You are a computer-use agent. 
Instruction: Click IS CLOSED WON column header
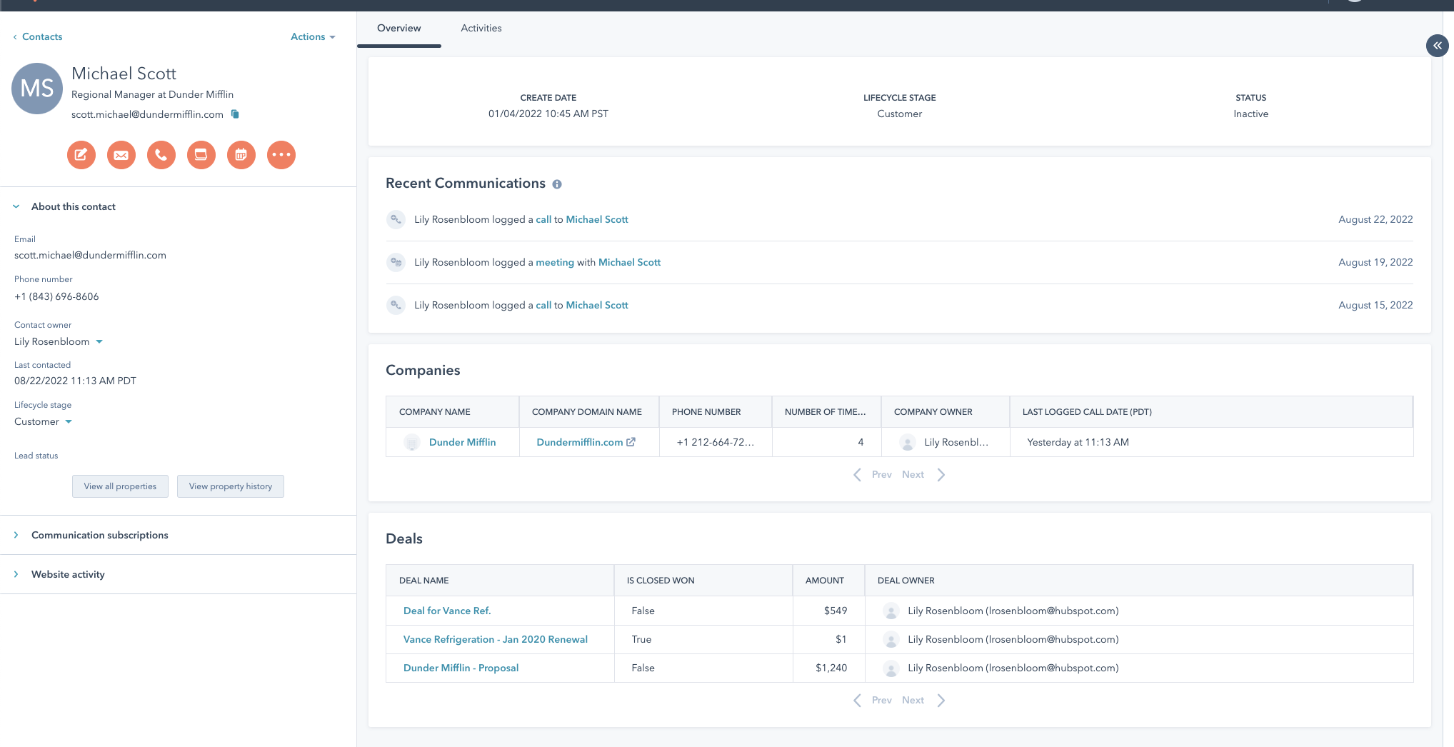(703, 581)
